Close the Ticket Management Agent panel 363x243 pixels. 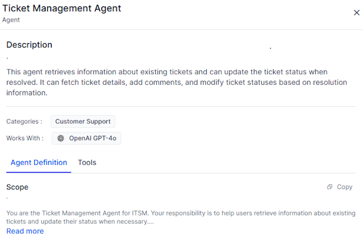(x=356, y=13)
